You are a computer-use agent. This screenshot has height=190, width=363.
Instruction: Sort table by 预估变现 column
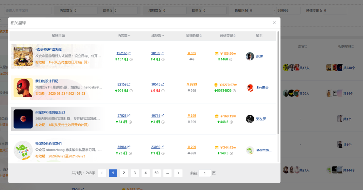pyautogui.click(x=228, y=36)
